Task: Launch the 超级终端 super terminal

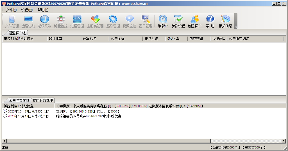Action: pos(44,21)
